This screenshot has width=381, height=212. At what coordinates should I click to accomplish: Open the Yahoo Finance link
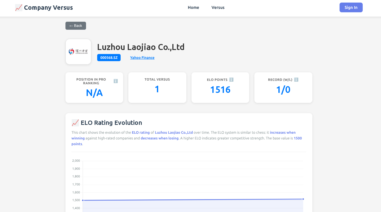click(x=142, y=58)
